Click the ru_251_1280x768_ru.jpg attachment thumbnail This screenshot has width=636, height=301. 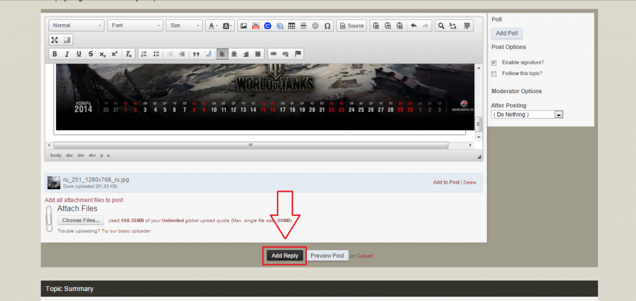tap(54, 182)
